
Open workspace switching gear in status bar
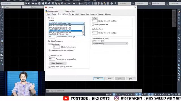pos(163,94)
